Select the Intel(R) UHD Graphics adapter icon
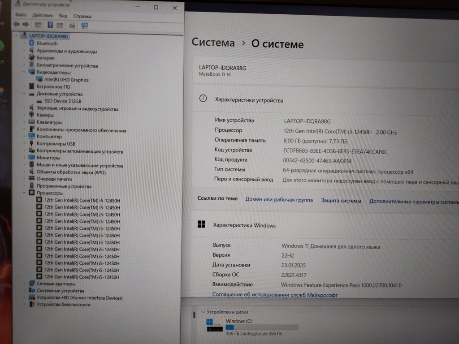The image size is (459, 344). coord(39,79)
